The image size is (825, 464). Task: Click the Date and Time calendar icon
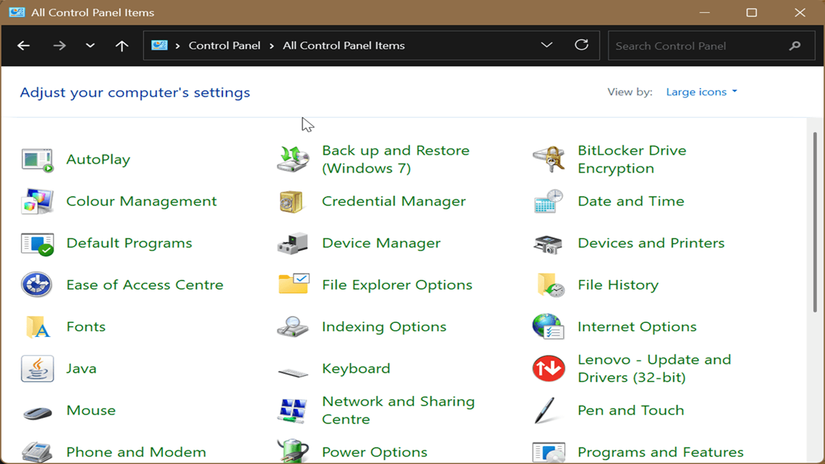point(549,201)
